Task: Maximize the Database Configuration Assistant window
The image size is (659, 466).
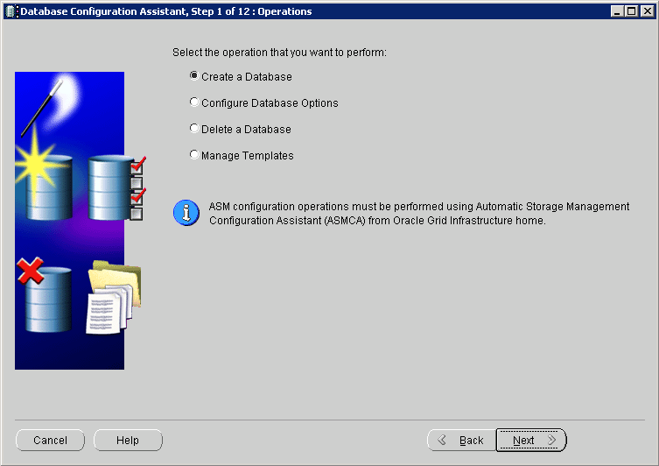Action: (631, 11)
